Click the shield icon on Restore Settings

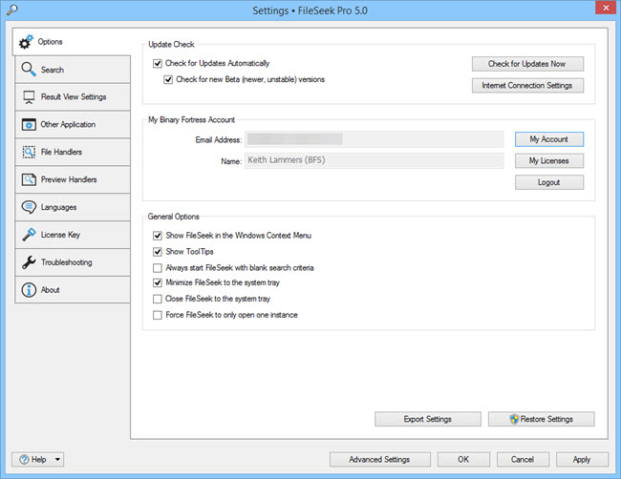pyautogui.click(x=514, y=419)
